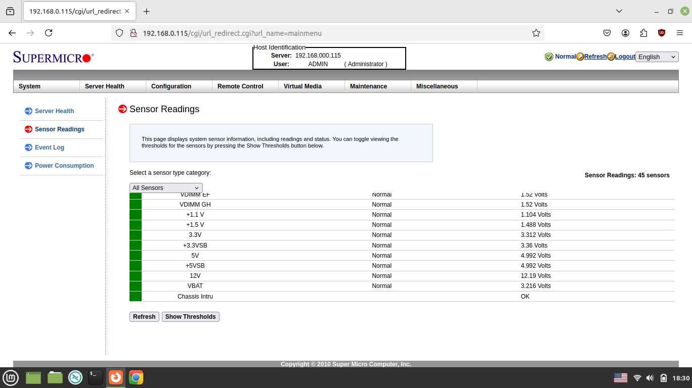Open the uBlock Origin extension icon
The height and width of the screenshot is (388, 692).
click(662, 33)
